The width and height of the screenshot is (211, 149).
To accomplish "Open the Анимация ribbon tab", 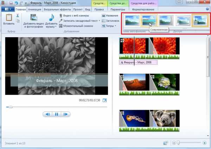I will (34, 9).
